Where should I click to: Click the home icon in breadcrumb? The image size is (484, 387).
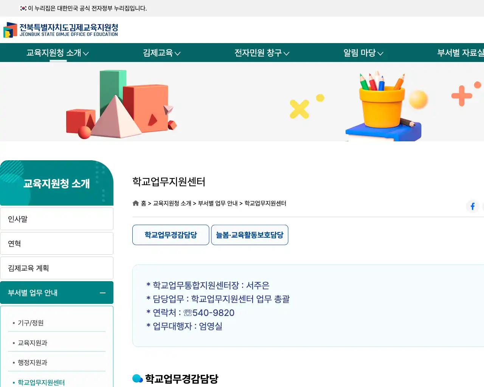click(x=136, y=203)
